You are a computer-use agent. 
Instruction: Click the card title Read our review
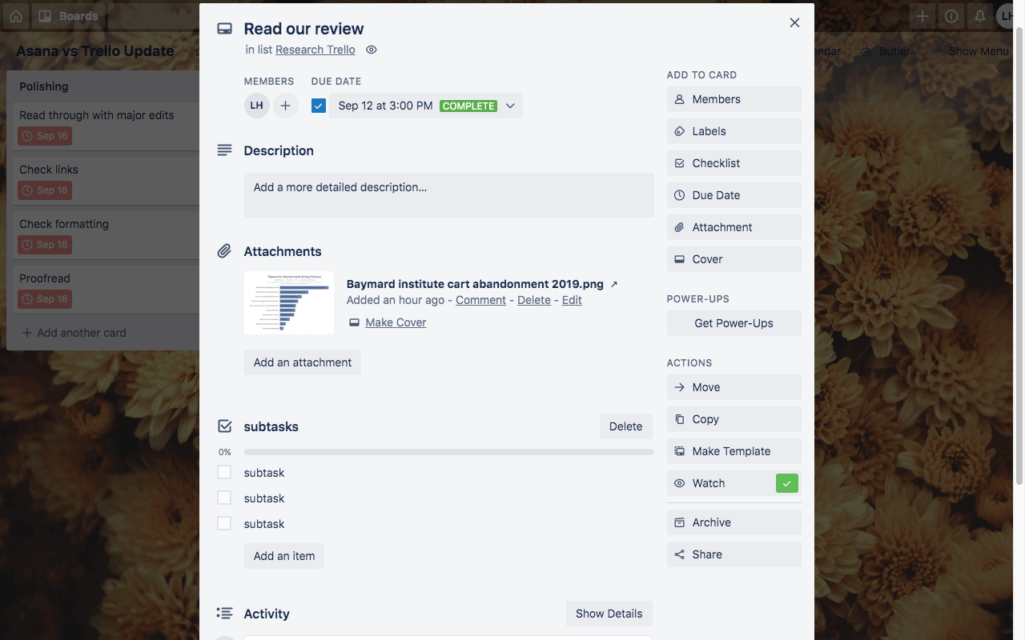pos(303,29)
